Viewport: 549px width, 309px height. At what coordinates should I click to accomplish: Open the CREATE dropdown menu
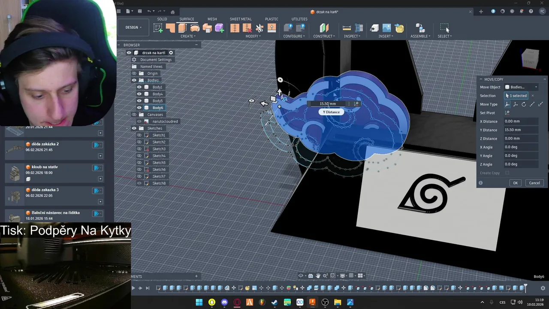pyautogui.click(x=188, y=36)
